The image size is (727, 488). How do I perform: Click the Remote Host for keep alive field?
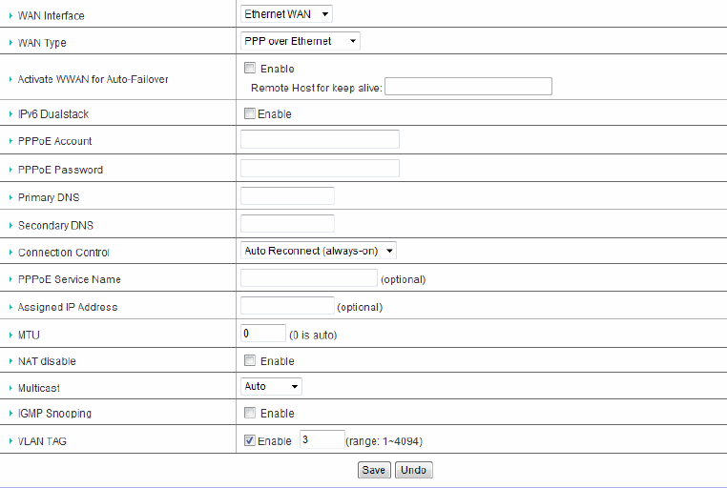(x=468, y=87)
